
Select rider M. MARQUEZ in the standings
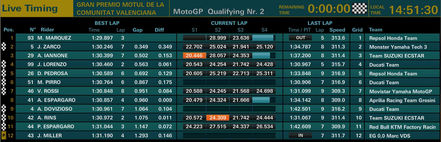[54, 38]
